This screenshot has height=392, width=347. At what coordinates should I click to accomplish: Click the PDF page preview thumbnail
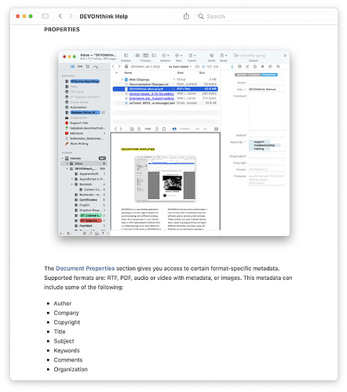tap(165, 178)
